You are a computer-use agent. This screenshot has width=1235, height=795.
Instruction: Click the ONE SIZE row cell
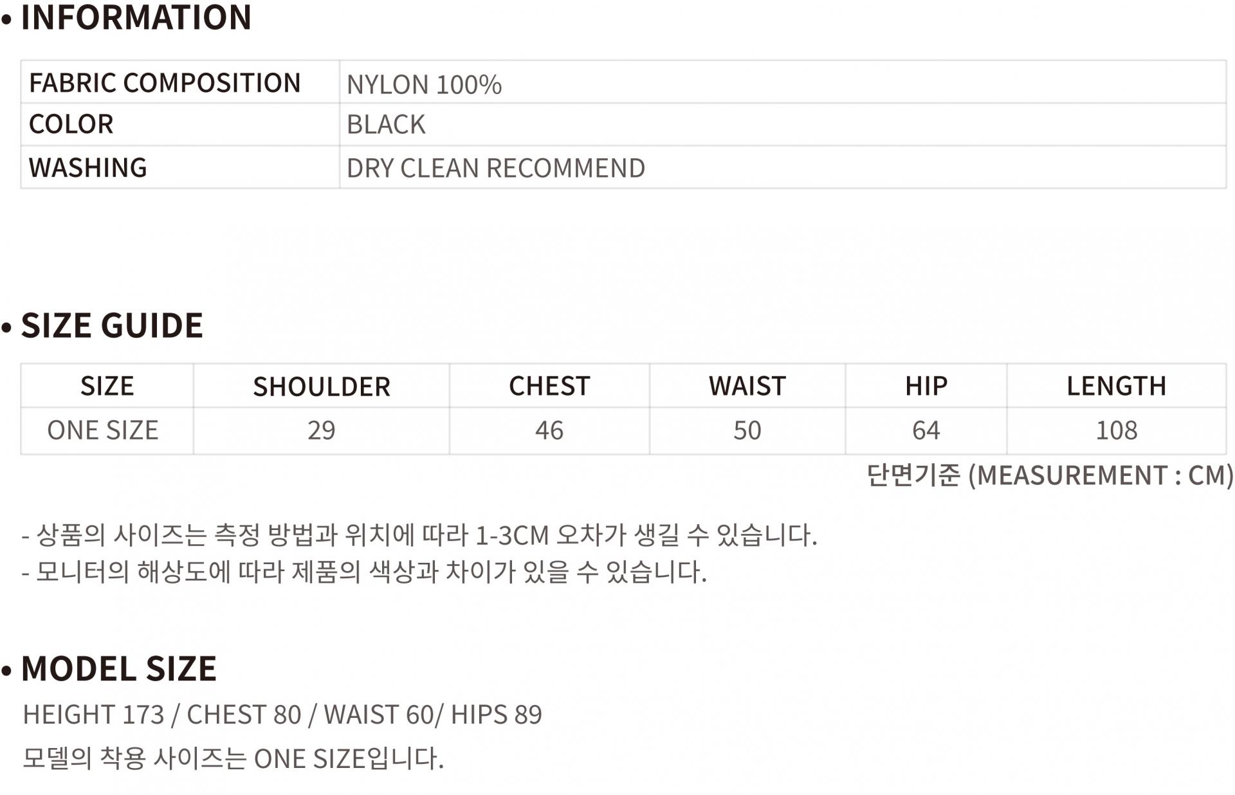pyautogui.click(x=103, y=430)
